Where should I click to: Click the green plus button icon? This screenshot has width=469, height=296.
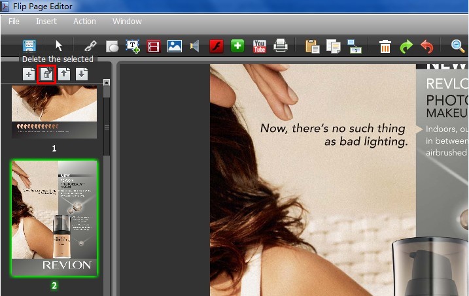(237, 46)
